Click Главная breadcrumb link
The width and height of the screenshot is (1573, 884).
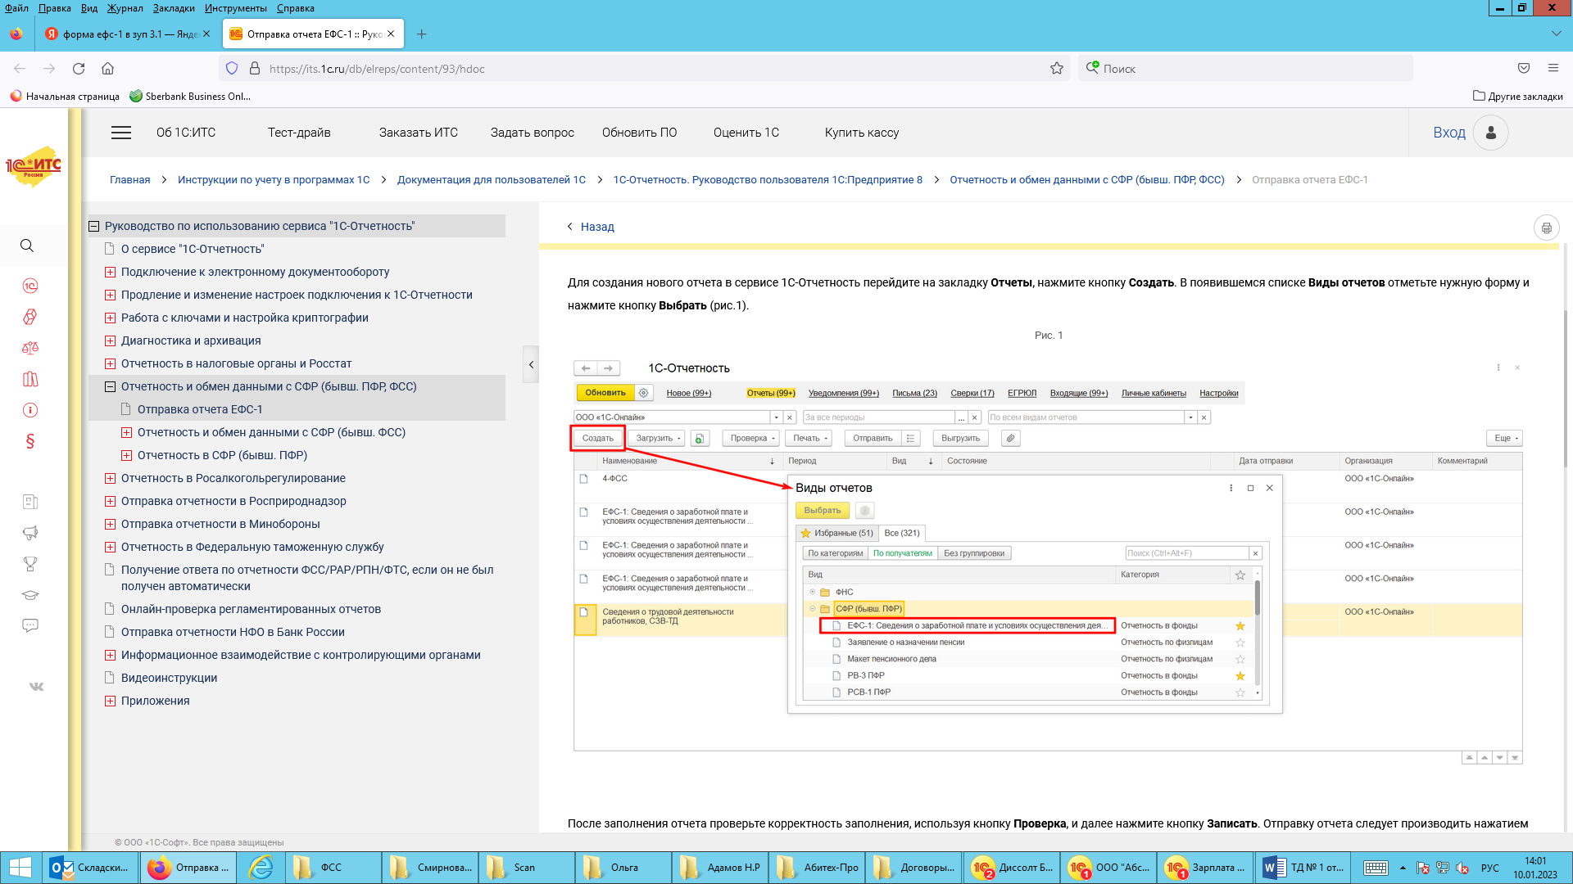click(130, 180)
